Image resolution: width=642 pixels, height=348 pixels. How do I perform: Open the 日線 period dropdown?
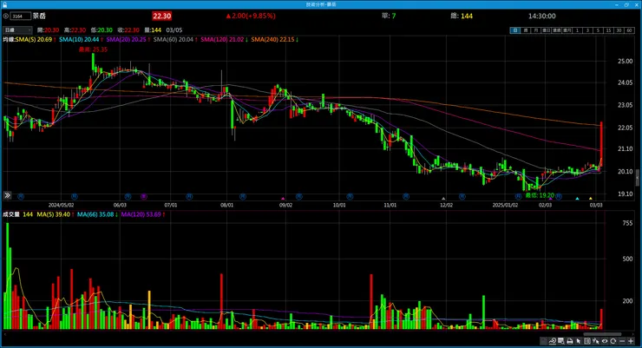[17, 30]
